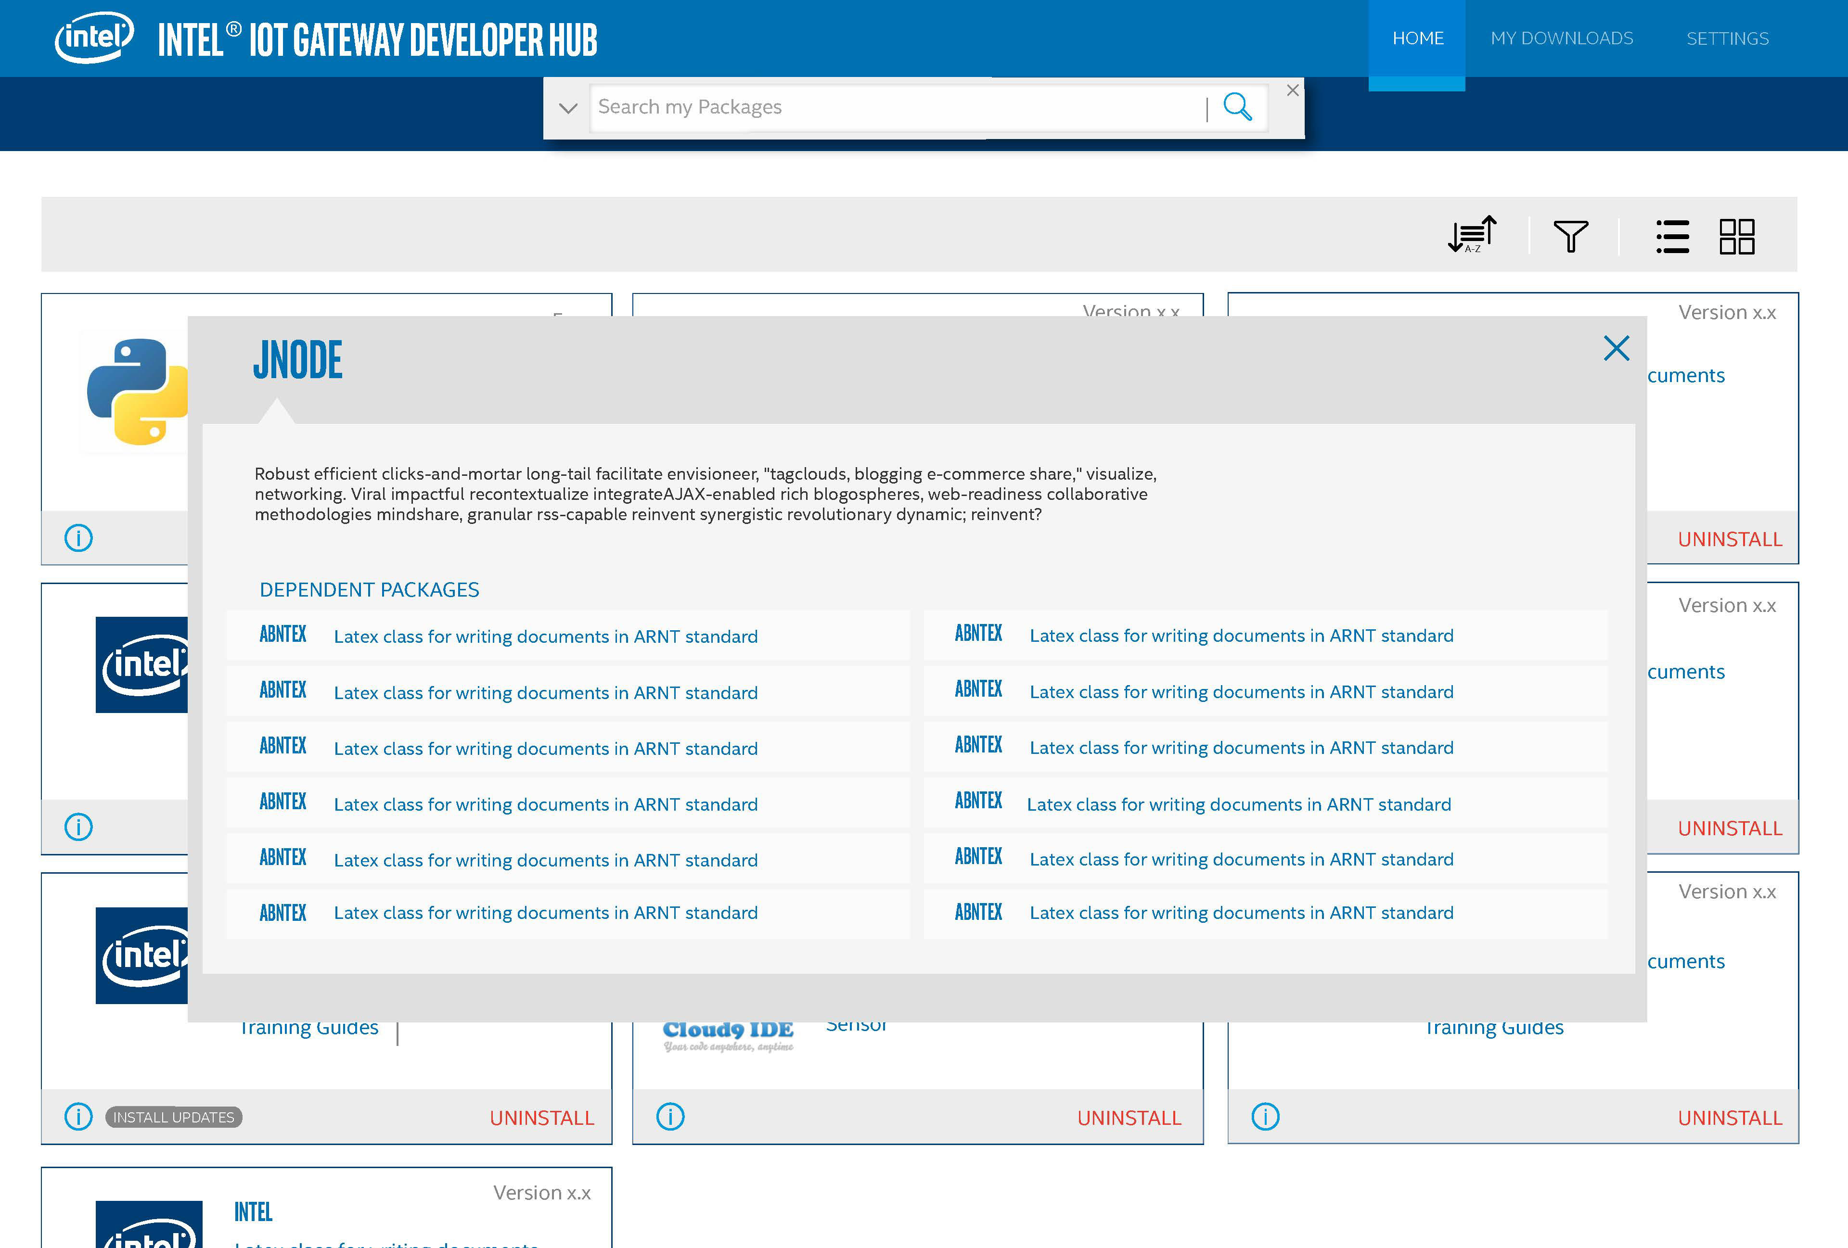Open the filter funnel icon

(1570, 236)
